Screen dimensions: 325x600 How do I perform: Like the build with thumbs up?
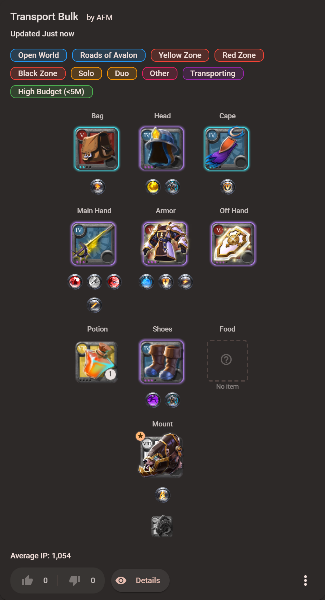28,580
